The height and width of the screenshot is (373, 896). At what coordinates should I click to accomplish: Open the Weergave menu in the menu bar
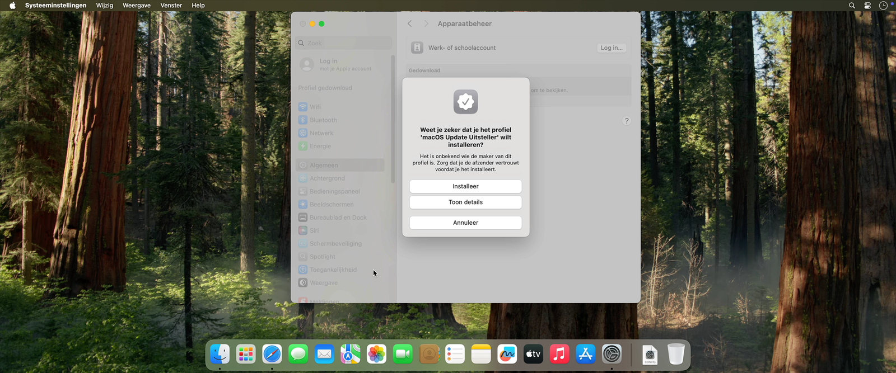tap(137, 6)
